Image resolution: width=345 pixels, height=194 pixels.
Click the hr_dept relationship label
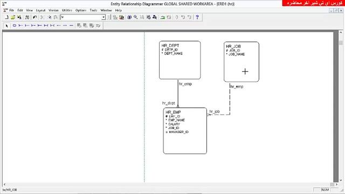click(x=169, y=103)
